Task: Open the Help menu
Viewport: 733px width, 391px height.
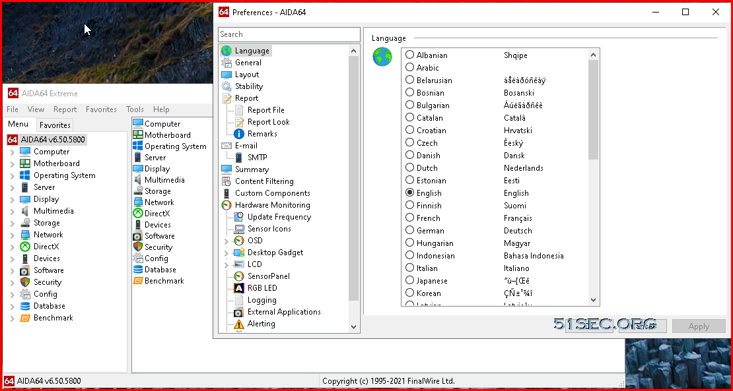Action: [x=161, y=109]
